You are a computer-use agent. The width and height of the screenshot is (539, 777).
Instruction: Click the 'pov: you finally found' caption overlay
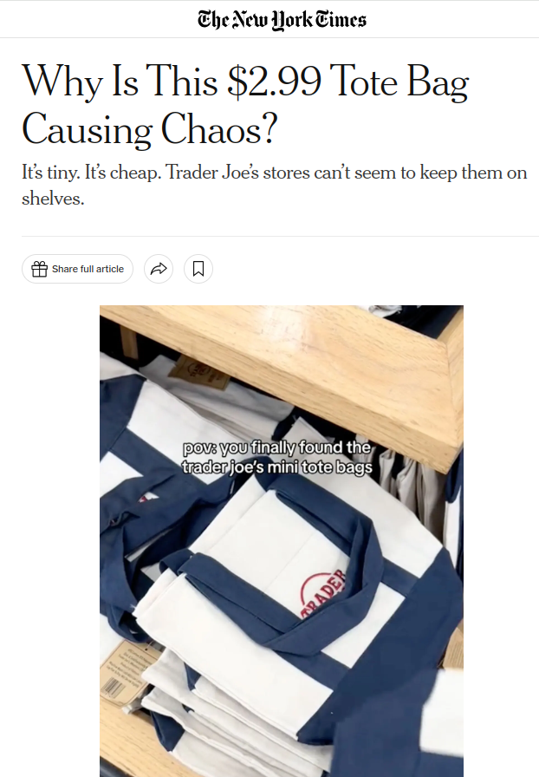pyautogui.click(x=277, y=447)
